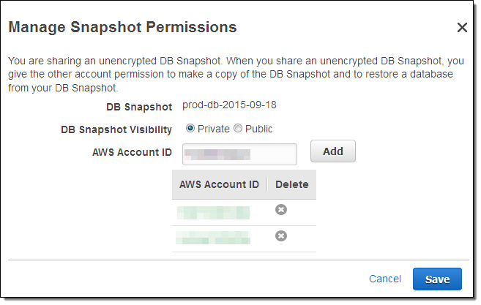This screenshot has height=305, width=481.
Task: Click the Cancel link
Action: click(384, 279)
